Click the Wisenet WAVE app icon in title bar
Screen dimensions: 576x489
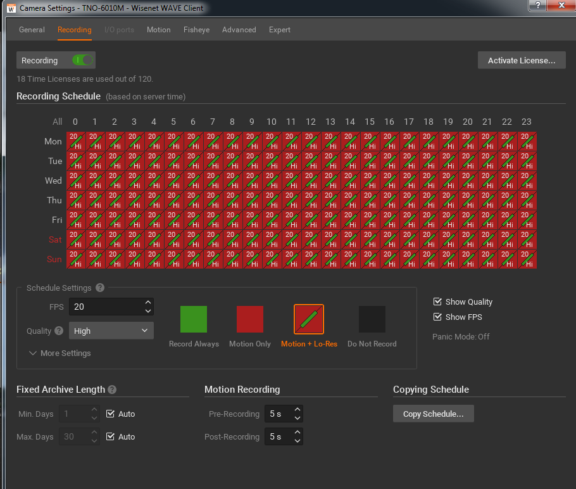(x=11, y=8)
